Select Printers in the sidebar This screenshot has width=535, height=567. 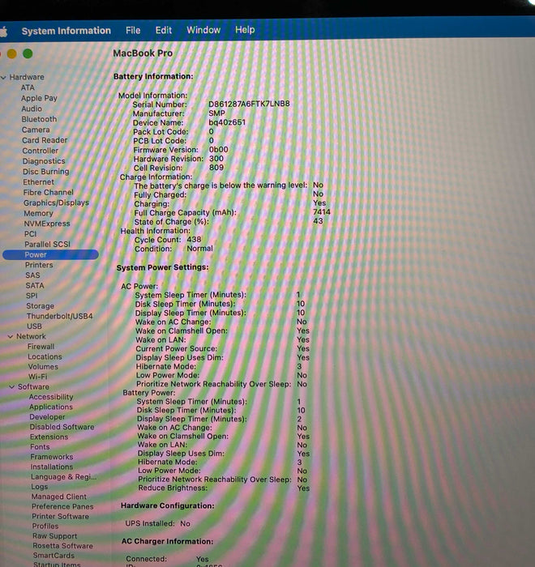39,265
